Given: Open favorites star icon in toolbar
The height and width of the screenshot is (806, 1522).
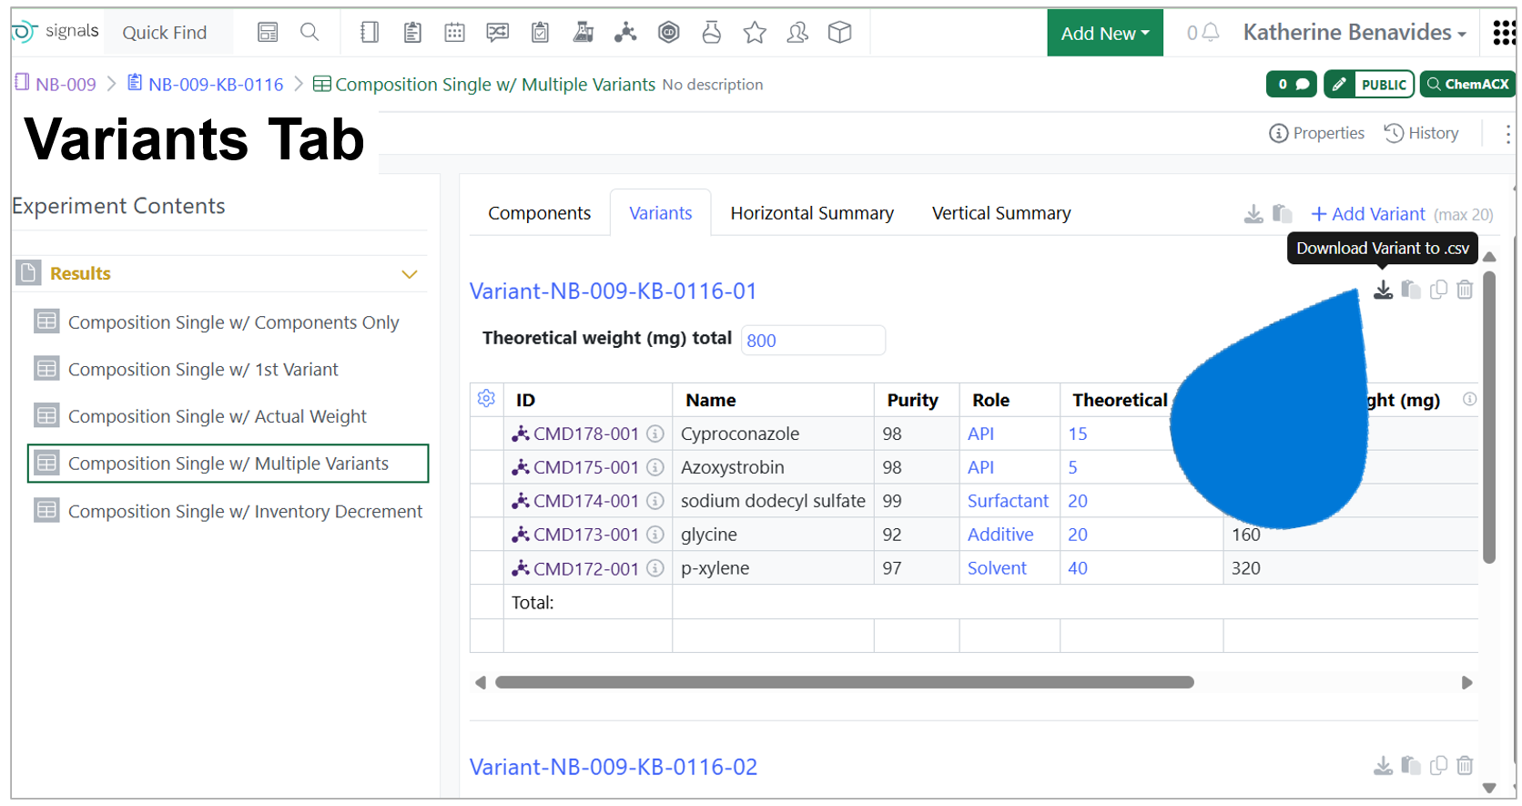Looking at the screenshot, I should pyautogui.click(x=754, y=33).
